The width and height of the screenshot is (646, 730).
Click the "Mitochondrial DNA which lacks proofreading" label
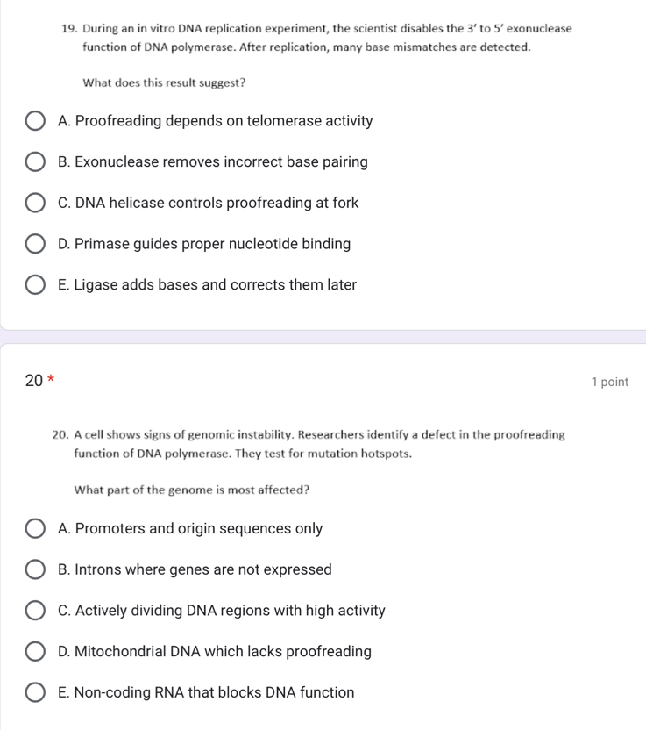(214, 652)
